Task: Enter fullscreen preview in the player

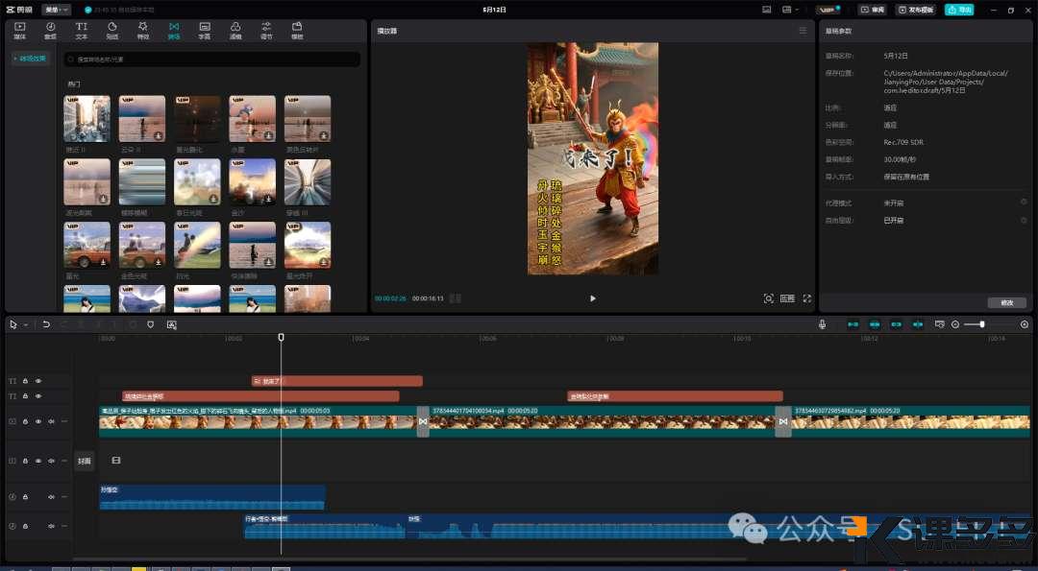Action: tap(806, 298)
